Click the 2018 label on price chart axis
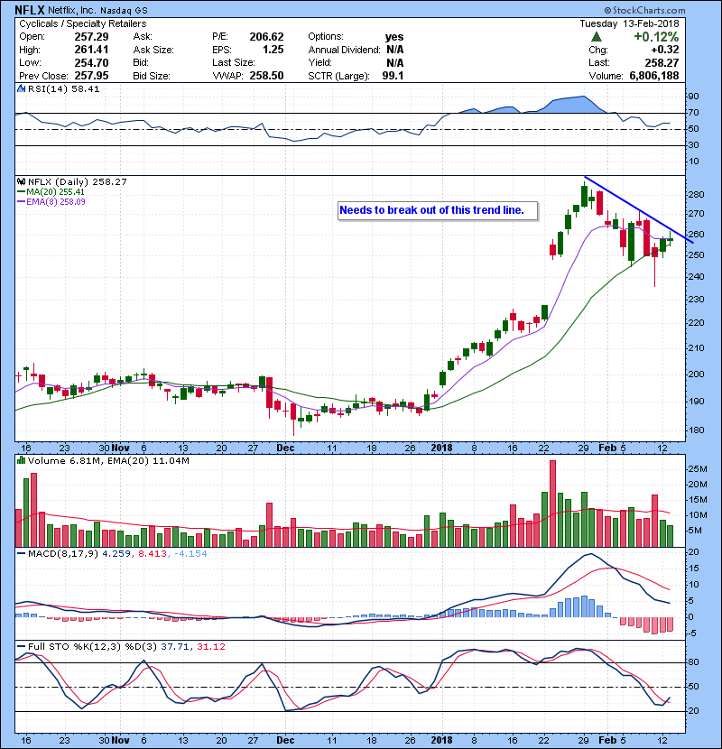722x749 pixels. (x=441, y=448)
